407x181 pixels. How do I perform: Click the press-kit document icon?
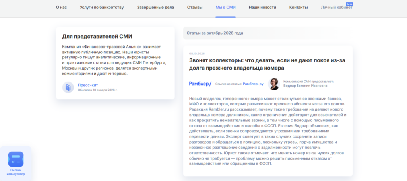click(x=68, y=87)
